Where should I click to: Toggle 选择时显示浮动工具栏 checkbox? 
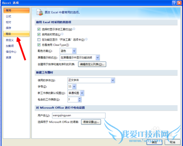click(39, 29)
